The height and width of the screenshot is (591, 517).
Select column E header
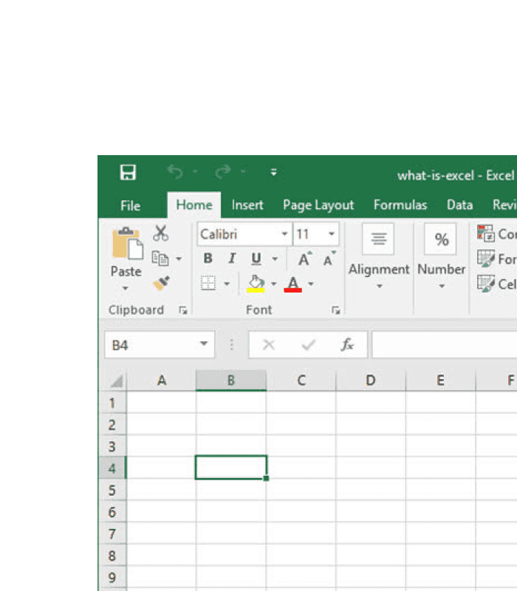pyautogui.click(x=440, y=380)
